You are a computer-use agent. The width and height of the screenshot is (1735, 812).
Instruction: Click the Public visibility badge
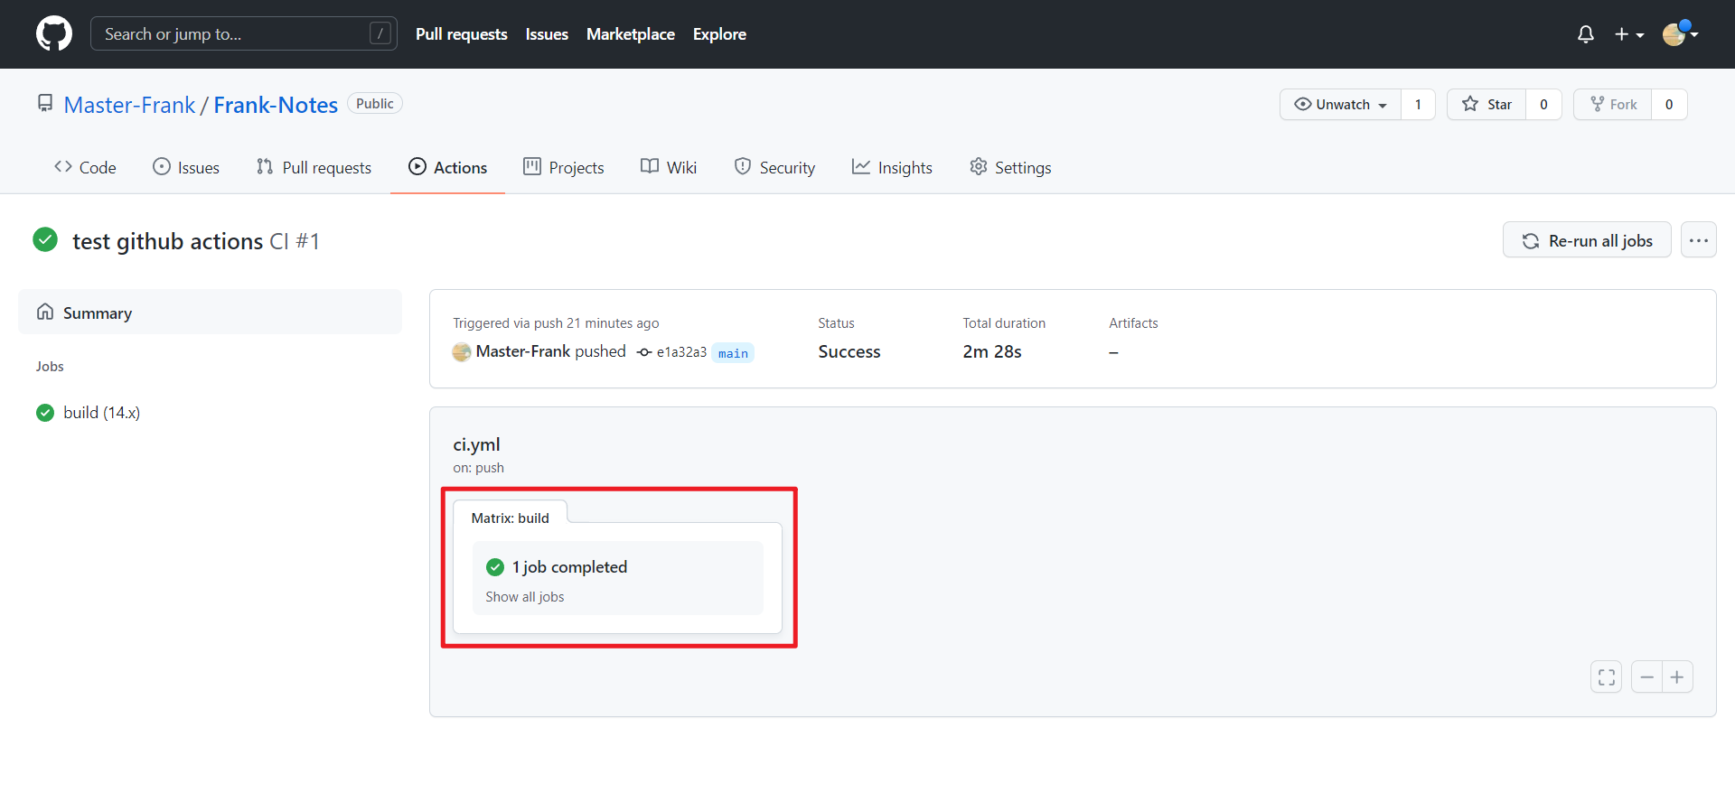coord(375,104)
